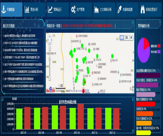Click the gears icon for 生产管理
This screenshot has width=163, height=136.
point(73,10)
